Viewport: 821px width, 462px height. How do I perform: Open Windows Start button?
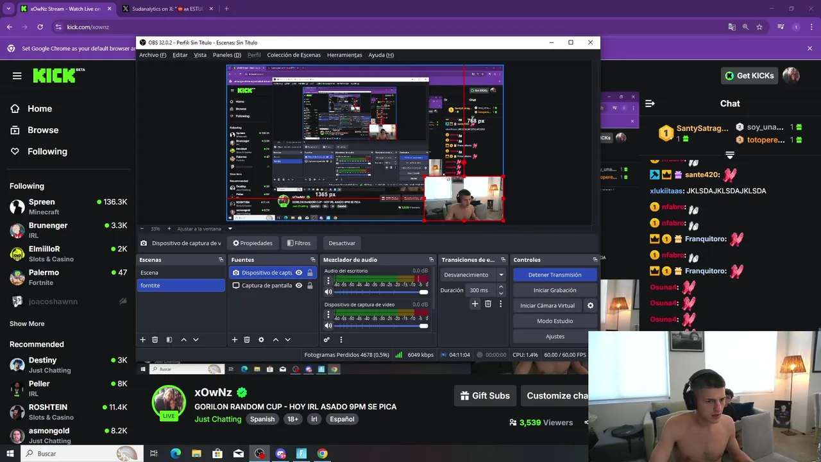tap(10, 454)
